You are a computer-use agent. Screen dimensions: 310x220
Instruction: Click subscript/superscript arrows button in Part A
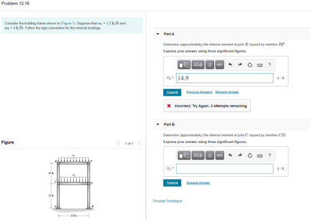tap(210, 65)
